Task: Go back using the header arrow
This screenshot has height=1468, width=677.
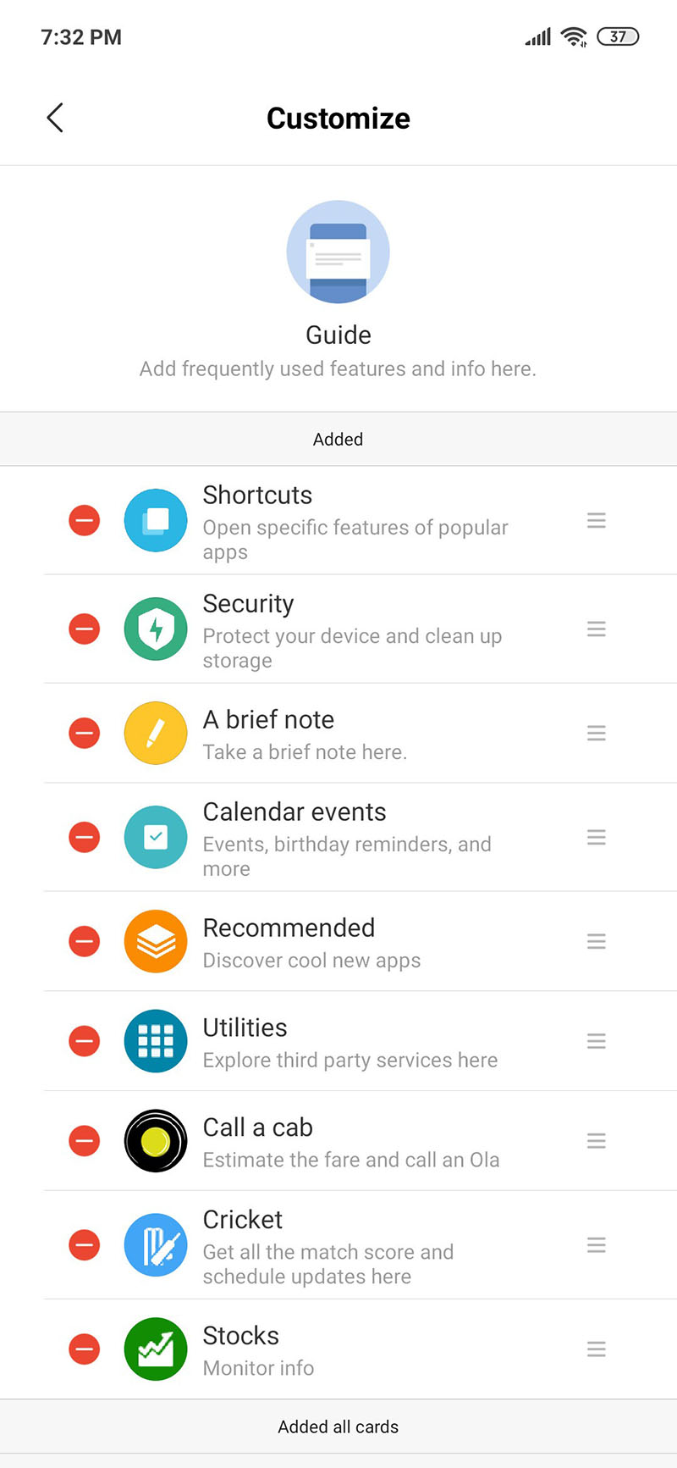Action: [56, 118]
